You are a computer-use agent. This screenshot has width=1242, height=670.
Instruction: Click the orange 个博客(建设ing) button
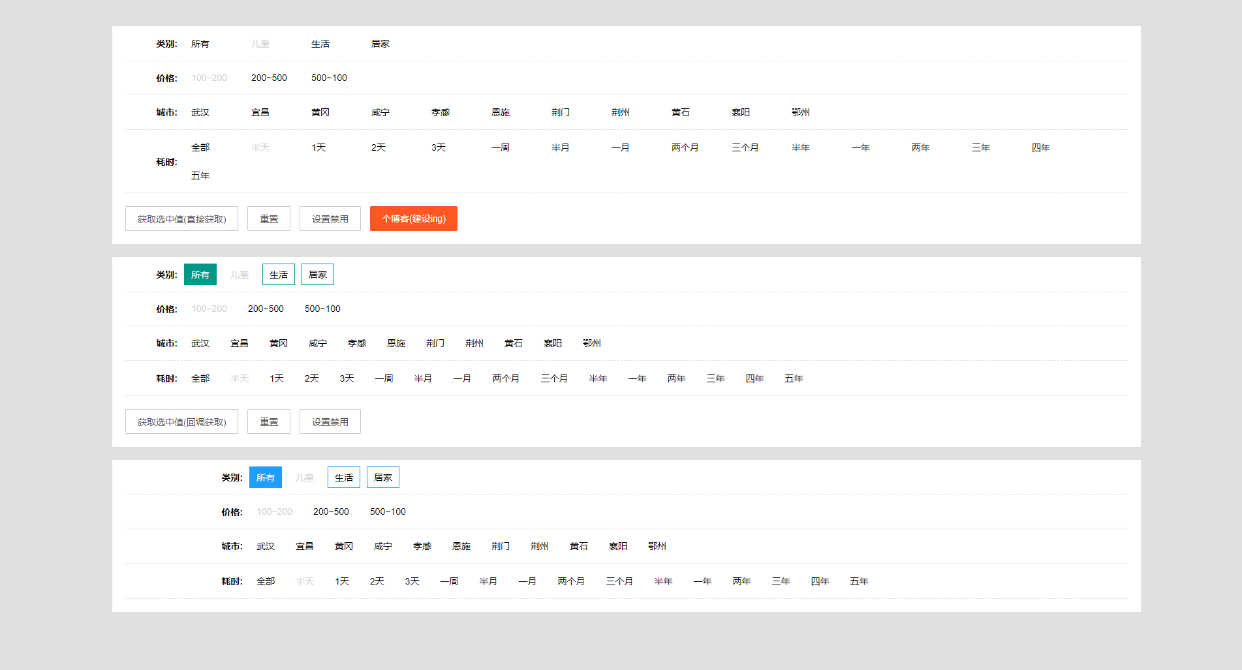tap(413, 219)
